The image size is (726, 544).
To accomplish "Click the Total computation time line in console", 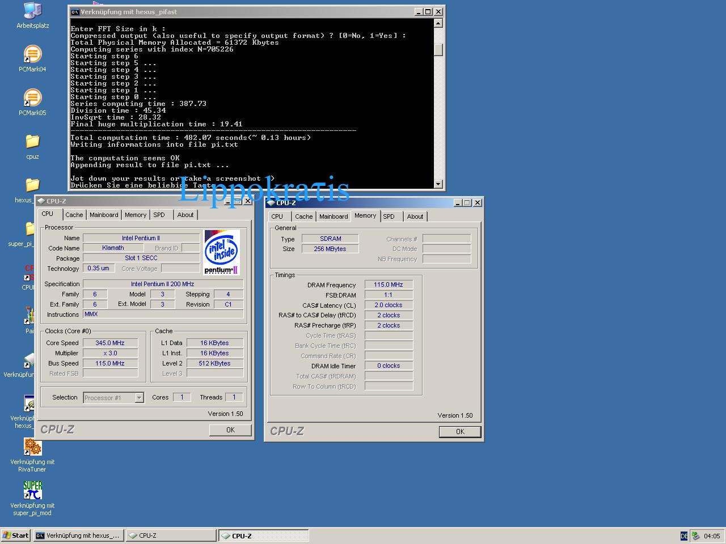I will tap(191, 138).
